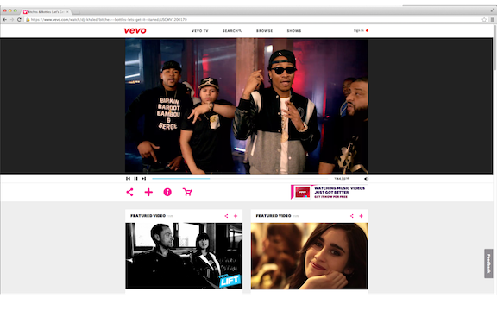This screenshot has height=311, width=497.
Task: Click the Vevo logo
Action: (x=135, y=30)
